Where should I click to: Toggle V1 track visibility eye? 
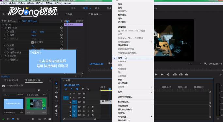point(84,102)
